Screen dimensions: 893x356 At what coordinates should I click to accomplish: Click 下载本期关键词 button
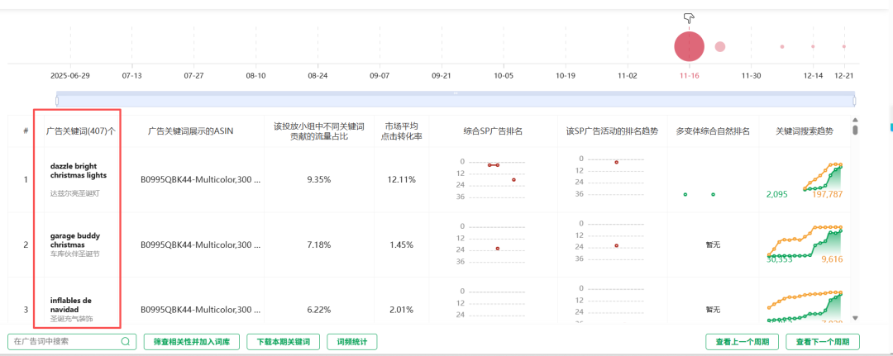click(x=283, y=342)
